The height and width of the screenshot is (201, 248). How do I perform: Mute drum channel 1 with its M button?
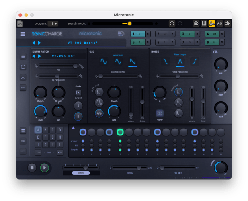pyautogui.click(x=148, y=34)
